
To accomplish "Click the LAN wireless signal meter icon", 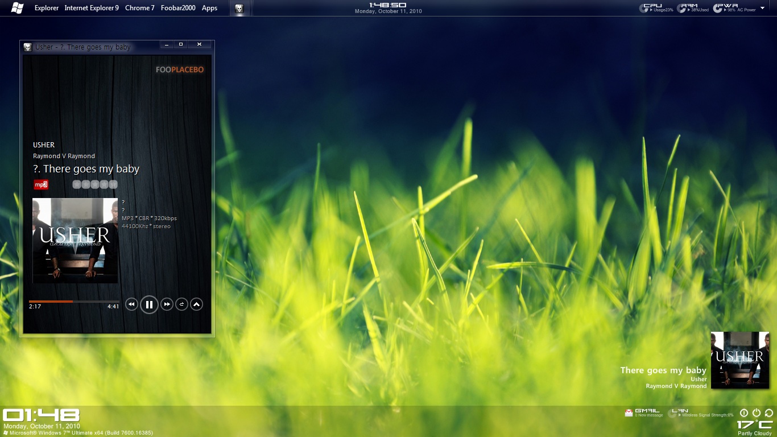I will [x=672, y=414].
